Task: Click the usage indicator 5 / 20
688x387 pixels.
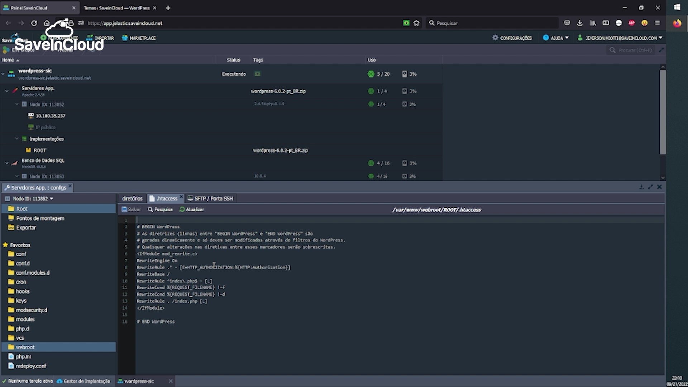Action: (379, 74)
